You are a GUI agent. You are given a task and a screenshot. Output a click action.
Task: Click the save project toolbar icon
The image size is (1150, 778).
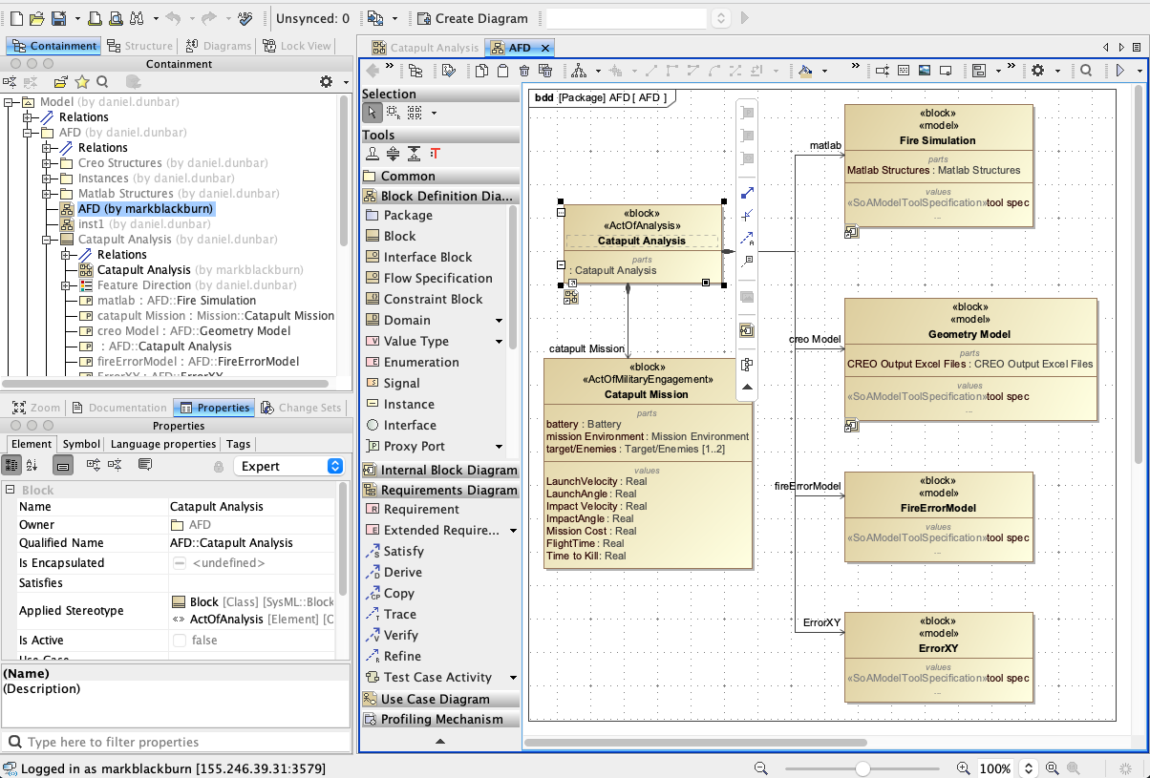(58, 18)
